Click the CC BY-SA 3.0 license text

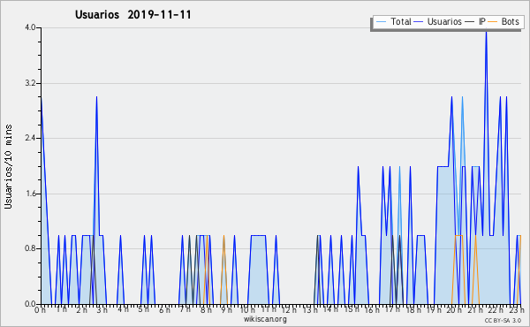[x=503, y=321]
